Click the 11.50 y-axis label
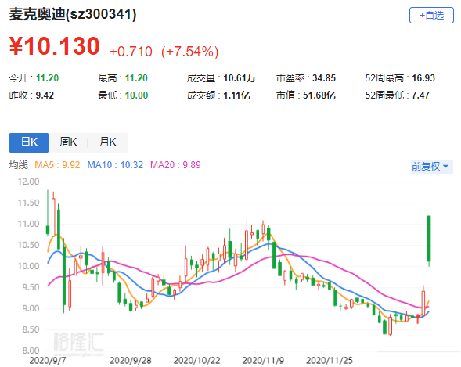Screen dimensions: 461x367 [x=28, y=203]
